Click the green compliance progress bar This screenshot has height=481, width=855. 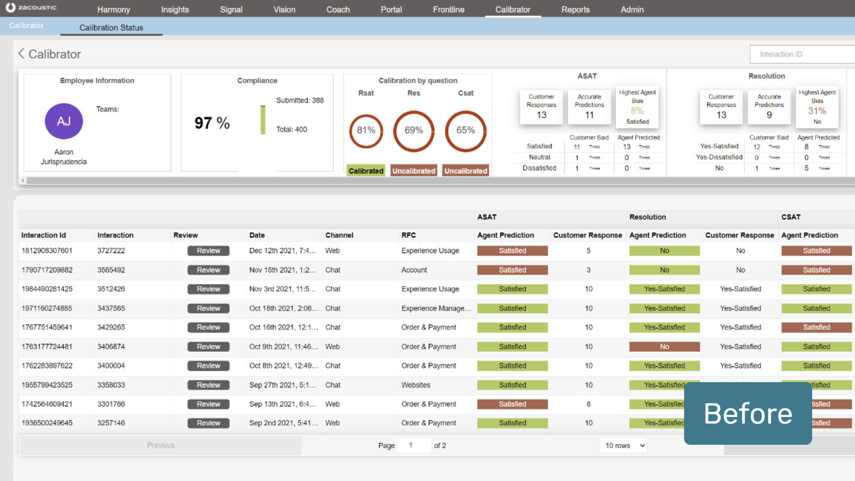(263, 120)
